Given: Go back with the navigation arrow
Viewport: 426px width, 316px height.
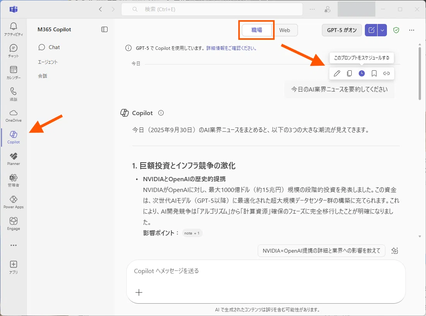Looking at the screenshot, I should coord(100,9).
